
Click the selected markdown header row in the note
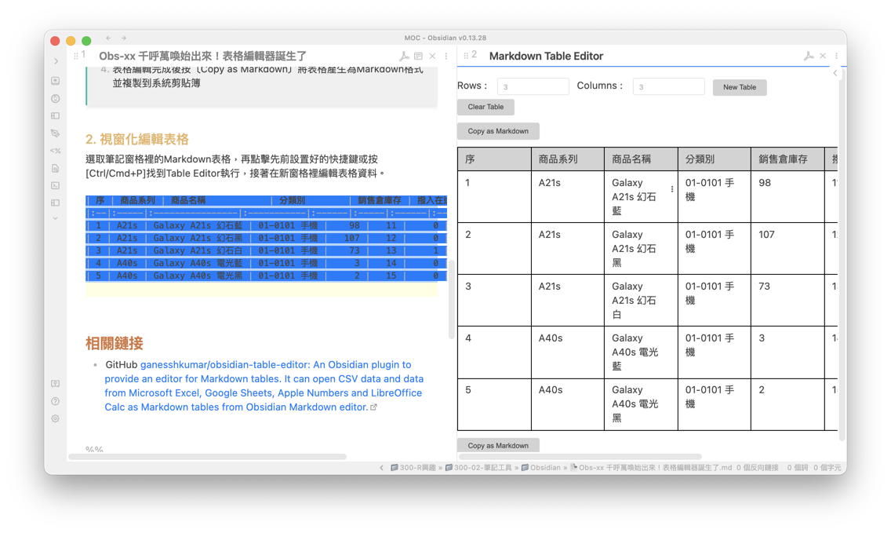tap(266, 201)
